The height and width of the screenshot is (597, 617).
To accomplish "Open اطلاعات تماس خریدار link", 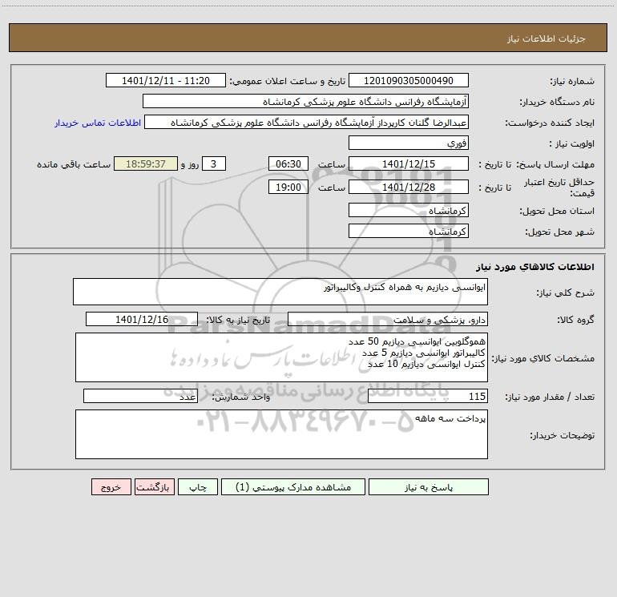I will (x=98, y=123).
